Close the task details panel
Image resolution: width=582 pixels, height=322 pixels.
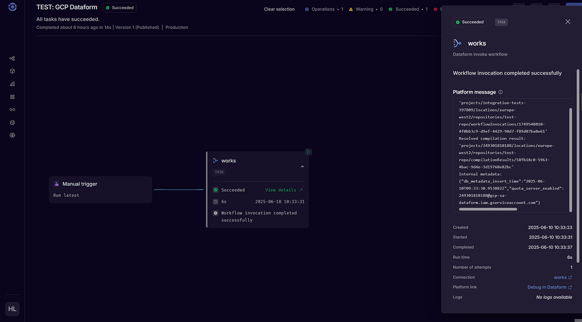coord(568,22)
